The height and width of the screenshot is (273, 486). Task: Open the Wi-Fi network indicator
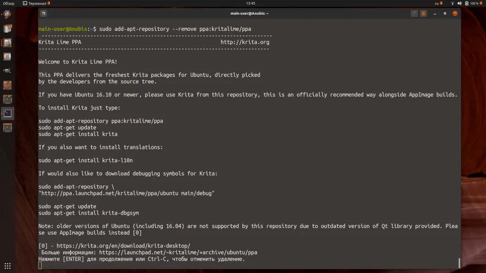[452, 3]
